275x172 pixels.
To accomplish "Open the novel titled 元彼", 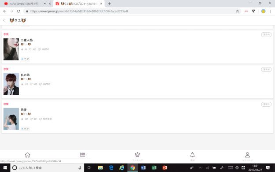I will [24, 110].
